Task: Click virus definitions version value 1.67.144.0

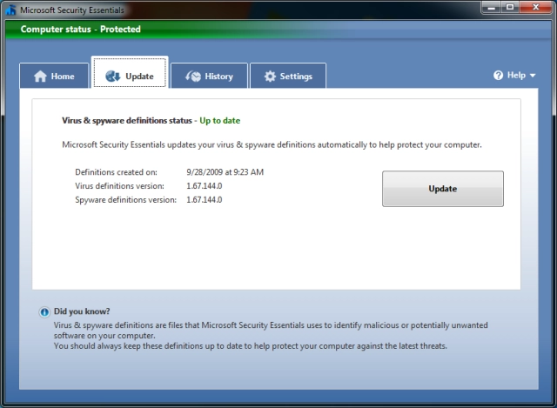Action: click(205, 186)
